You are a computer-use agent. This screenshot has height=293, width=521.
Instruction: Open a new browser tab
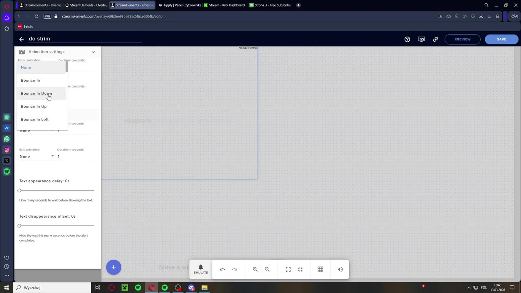coord(298,5)
